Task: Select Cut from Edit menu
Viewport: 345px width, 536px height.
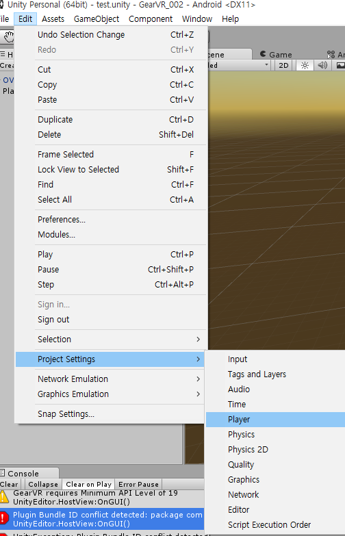Action: [111, 69]
